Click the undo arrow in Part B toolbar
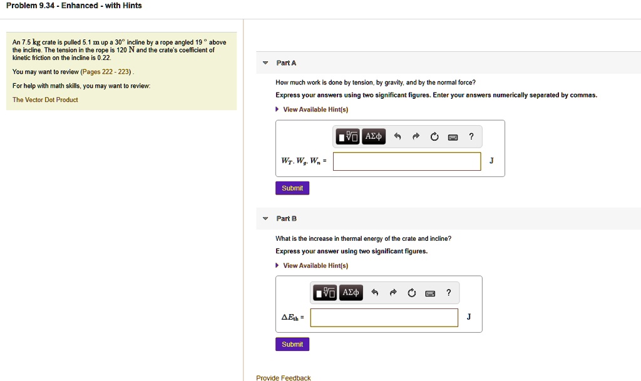641x381 pixels. pos(374,292)
